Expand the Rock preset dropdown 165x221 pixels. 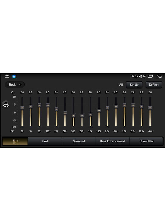point(15,85)
